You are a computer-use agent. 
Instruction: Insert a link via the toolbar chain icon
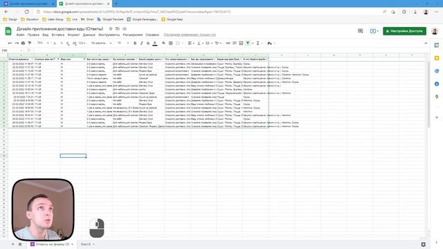click(228, 43)
